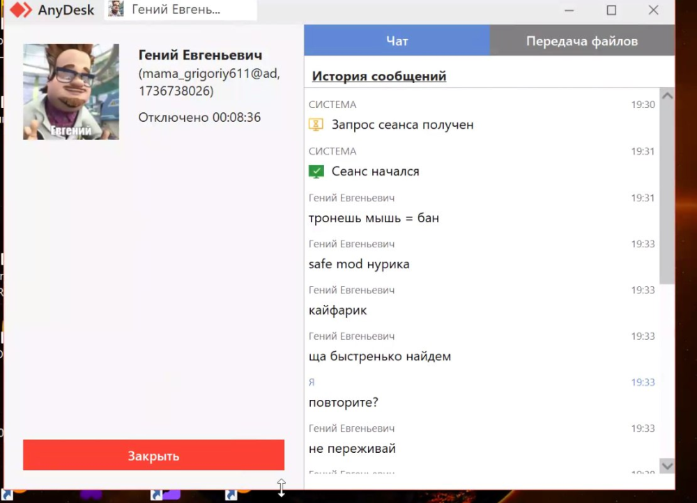
Task: Click the session tab avatar icon
Action: point(116,9)
